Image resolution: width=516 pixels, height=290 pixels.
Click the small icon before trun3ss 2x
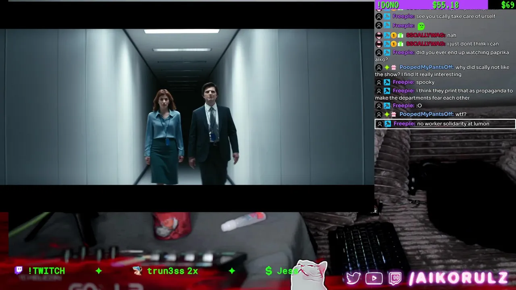point(137,271)
